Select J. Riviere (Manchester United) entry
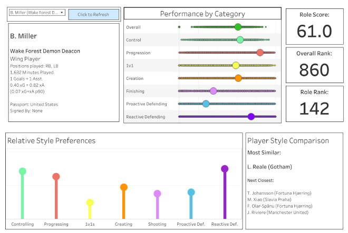The width and height of the screenshot is (348, 233). [278, 213]
